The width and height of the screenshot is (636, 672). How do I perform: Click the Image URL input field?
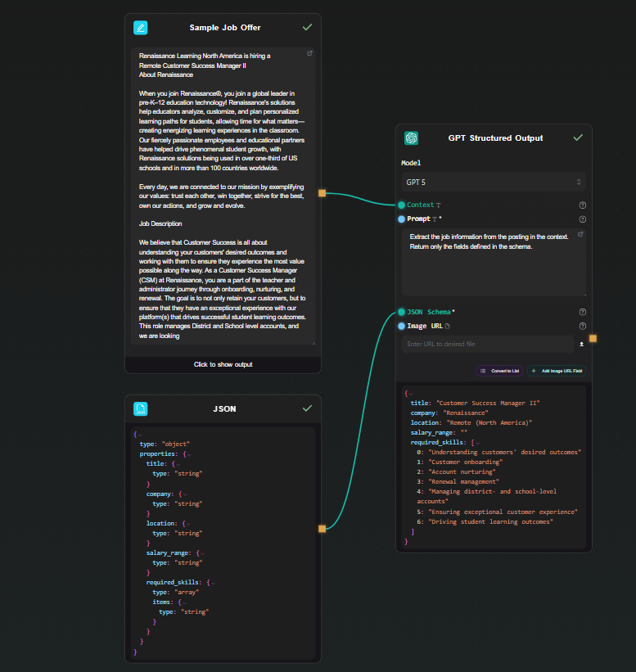(x=488, y=344)
